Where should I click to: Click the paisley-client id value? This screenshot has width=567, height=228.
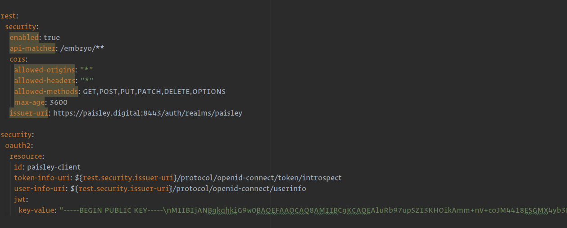point(54,167)
